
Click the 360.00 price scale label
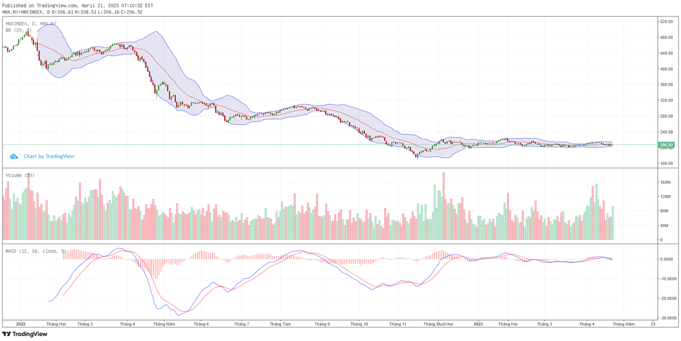(666, 84)
